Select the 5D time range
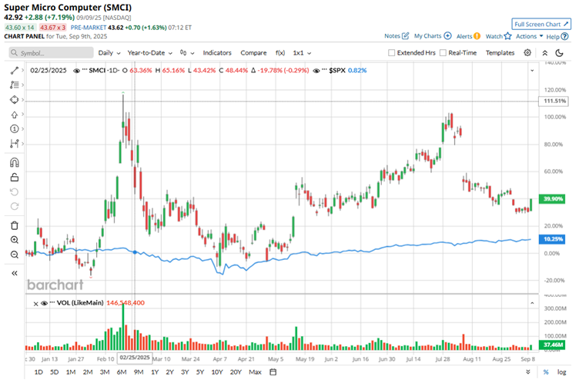Image resolution: width=579 pixels, height=383 pixels. coord(54,372)
